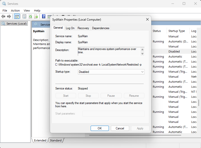The height and width of the screenshot is (148, 201).
Task: Switch to the Extended view tab
Action: coord(40,140)
